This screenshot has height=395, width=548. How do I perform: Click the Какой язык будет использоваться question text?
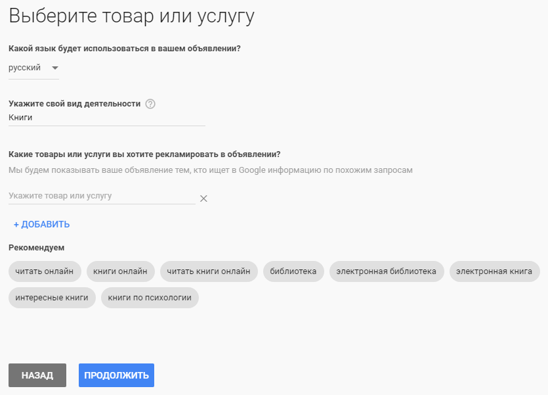tap(125, 49)
